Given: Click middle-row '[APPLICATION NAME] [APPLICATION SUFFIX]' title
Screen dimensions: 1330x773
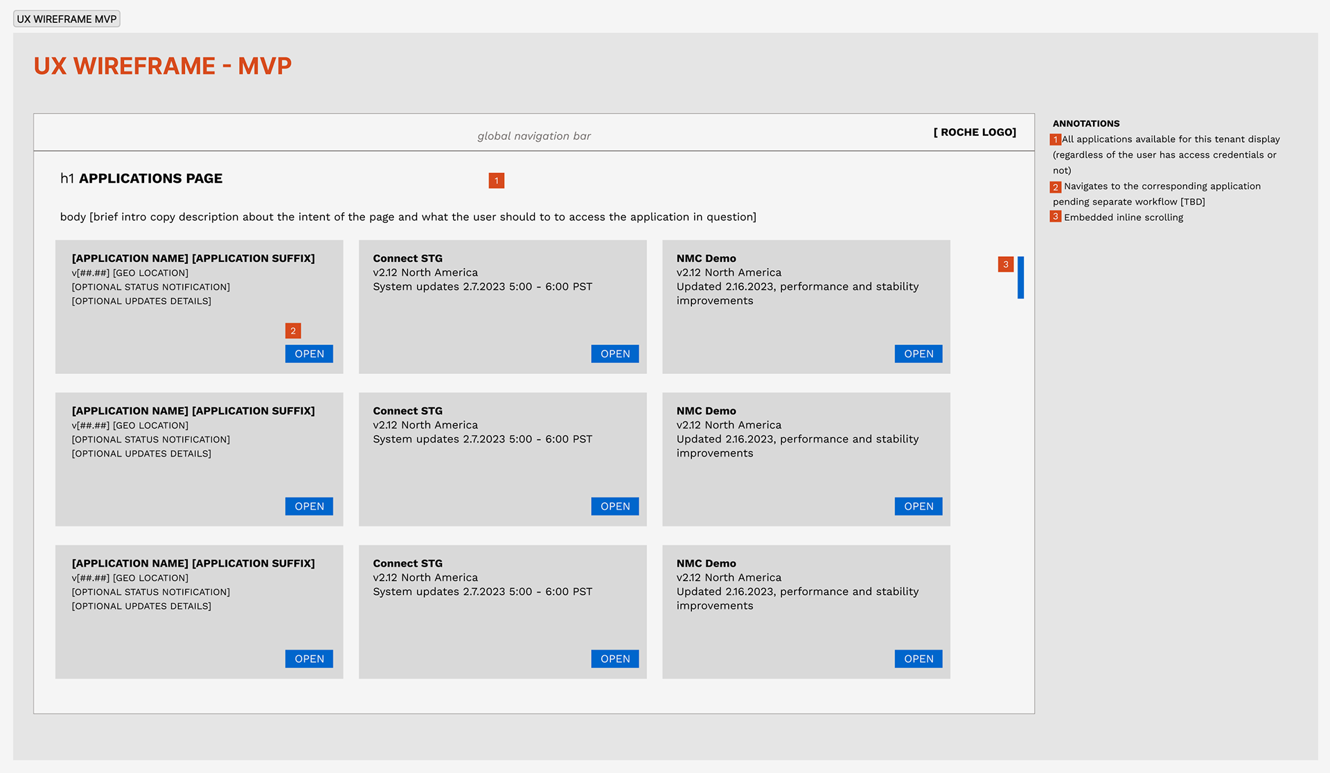Looking at the screenshot, I should click(193, 411).
